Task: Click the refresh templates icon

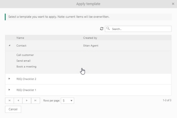Action: (x=101, y=29)
